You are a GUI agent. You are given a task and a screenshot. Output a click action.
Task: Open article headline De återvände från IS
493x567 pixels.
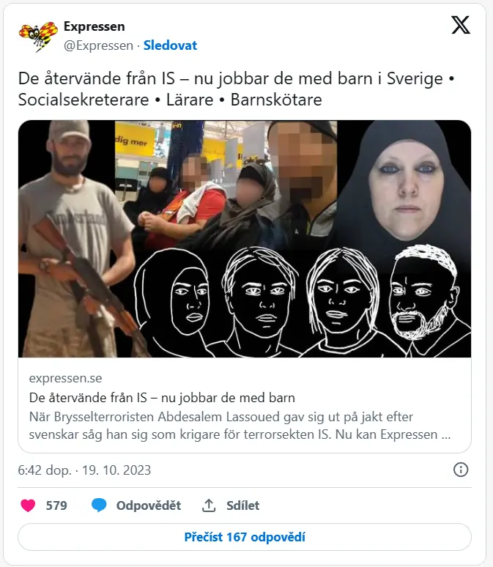[x=162, y=398]
